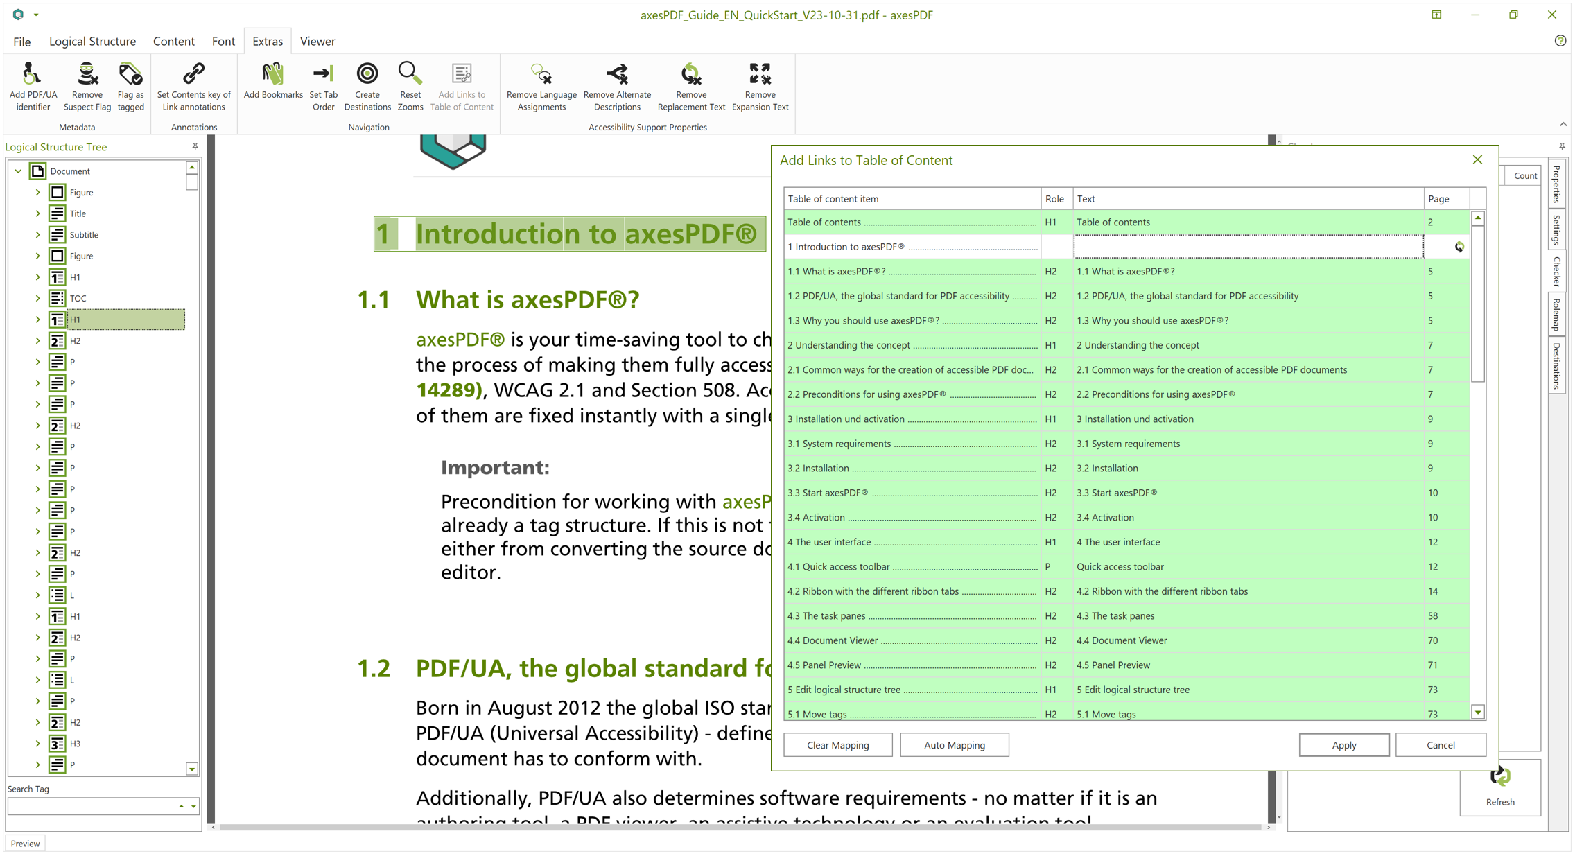Click refresh icon in Introduction row
Screen dimensions: 1575x856
(x=1459, y=247)
